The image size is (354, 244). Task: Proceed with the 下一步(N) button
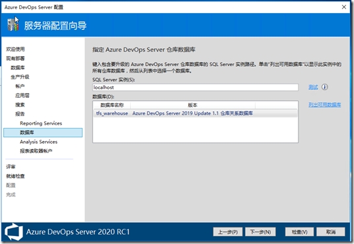(260, 232)
